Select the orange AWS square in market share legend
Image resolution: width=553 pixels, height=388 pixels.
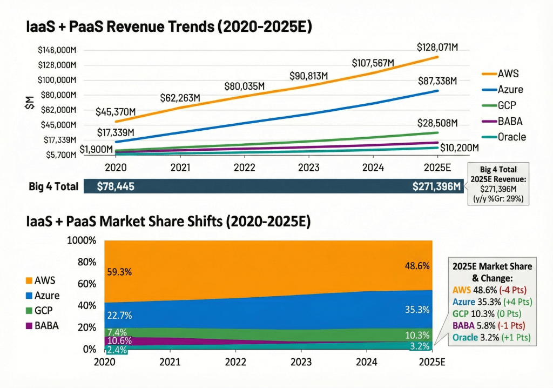pos(29,281)
